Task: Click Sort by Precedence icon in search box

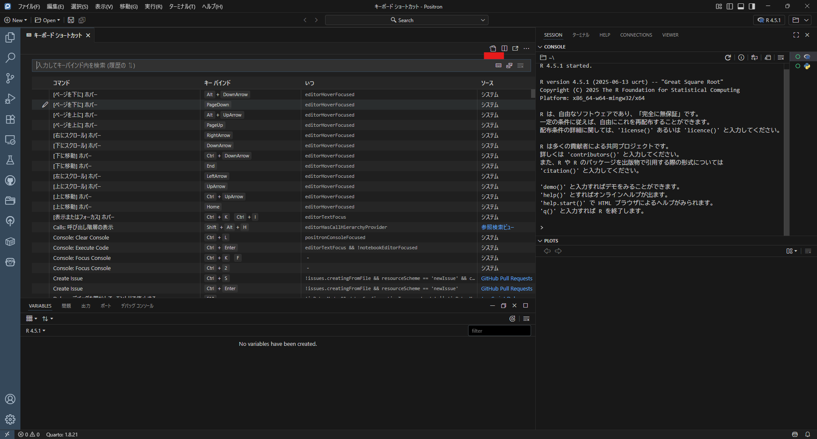Action: tap(509, 66)
